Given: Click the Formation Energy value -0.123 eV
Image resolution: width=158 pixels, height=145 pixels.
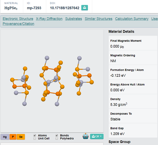Looking at the screenshot, I should tap(118, 75).
